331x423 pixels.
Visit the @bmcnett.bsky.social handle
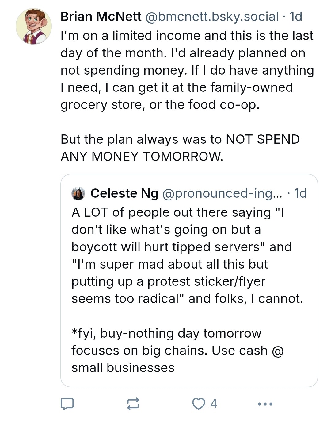point(212,17)
